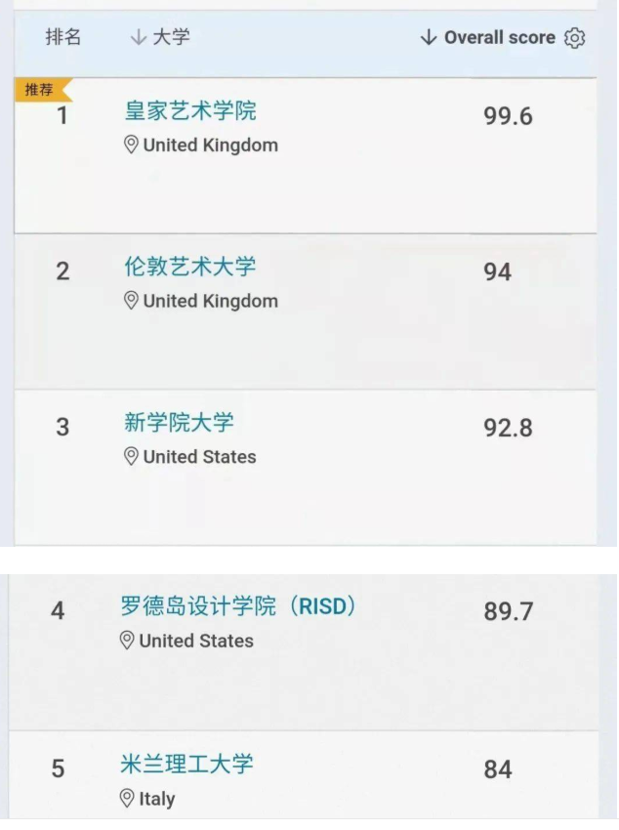619x830 pixels.
Task: Open 皇家艺术学院 university link
Action: (x=190, y=110)
